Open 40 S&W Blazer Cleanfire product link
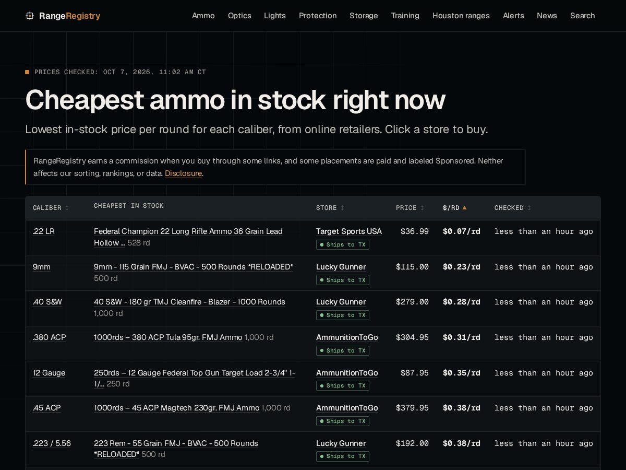 tap(189, 302)
